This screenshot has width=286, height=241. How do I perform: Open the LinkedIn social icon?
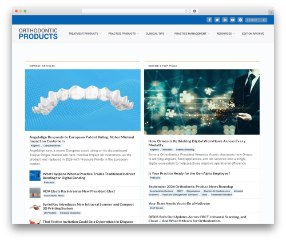click(x=225, y=20)
